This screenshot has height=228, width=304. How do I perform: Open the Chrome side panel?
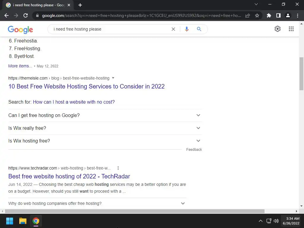coord(278,15)
